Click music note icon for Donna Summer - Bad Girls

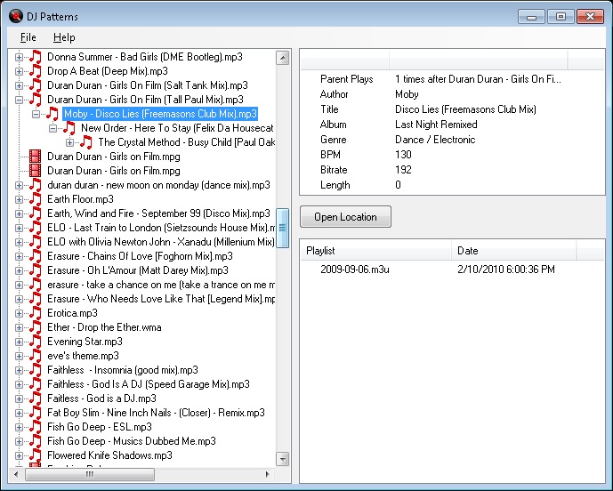[x=36, y=57]
